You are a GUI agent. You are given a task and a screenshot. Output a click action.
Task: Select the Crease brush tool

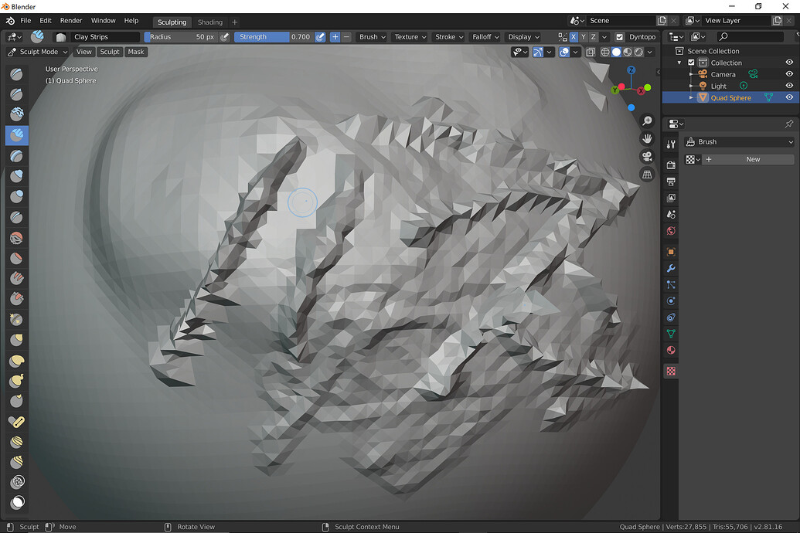click(16, 217)
